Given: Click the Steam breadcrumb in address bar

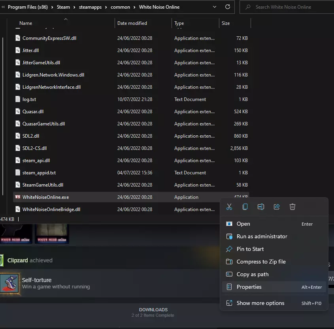Looking at the screenshot, I should (x=63, y=7).
